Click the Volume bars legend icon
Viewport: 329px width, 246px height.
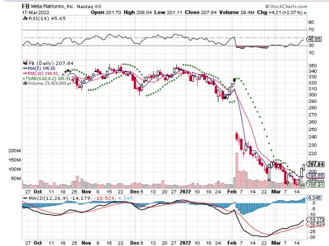pyautogui.click(x=25, y=83)
